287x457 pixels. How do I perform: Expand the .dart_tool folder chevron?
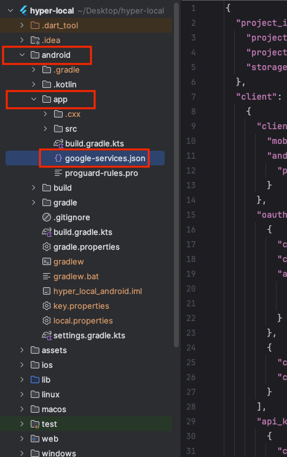[x=22, y=25]
